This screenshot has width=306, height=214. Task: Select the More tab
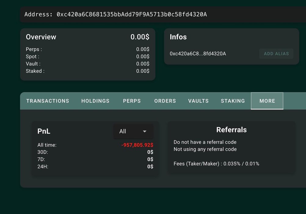[267, 101]
